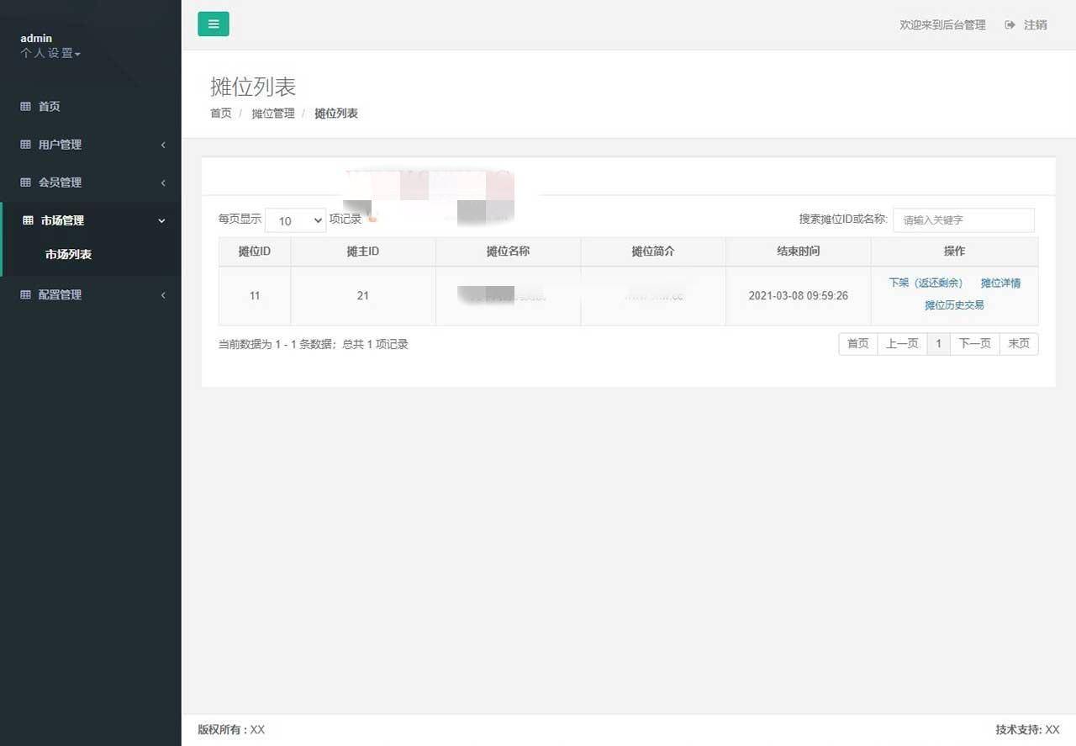Click page number 1 in pagination
The height and width of the screenshot is (746, 1076).
click(938, 343)
